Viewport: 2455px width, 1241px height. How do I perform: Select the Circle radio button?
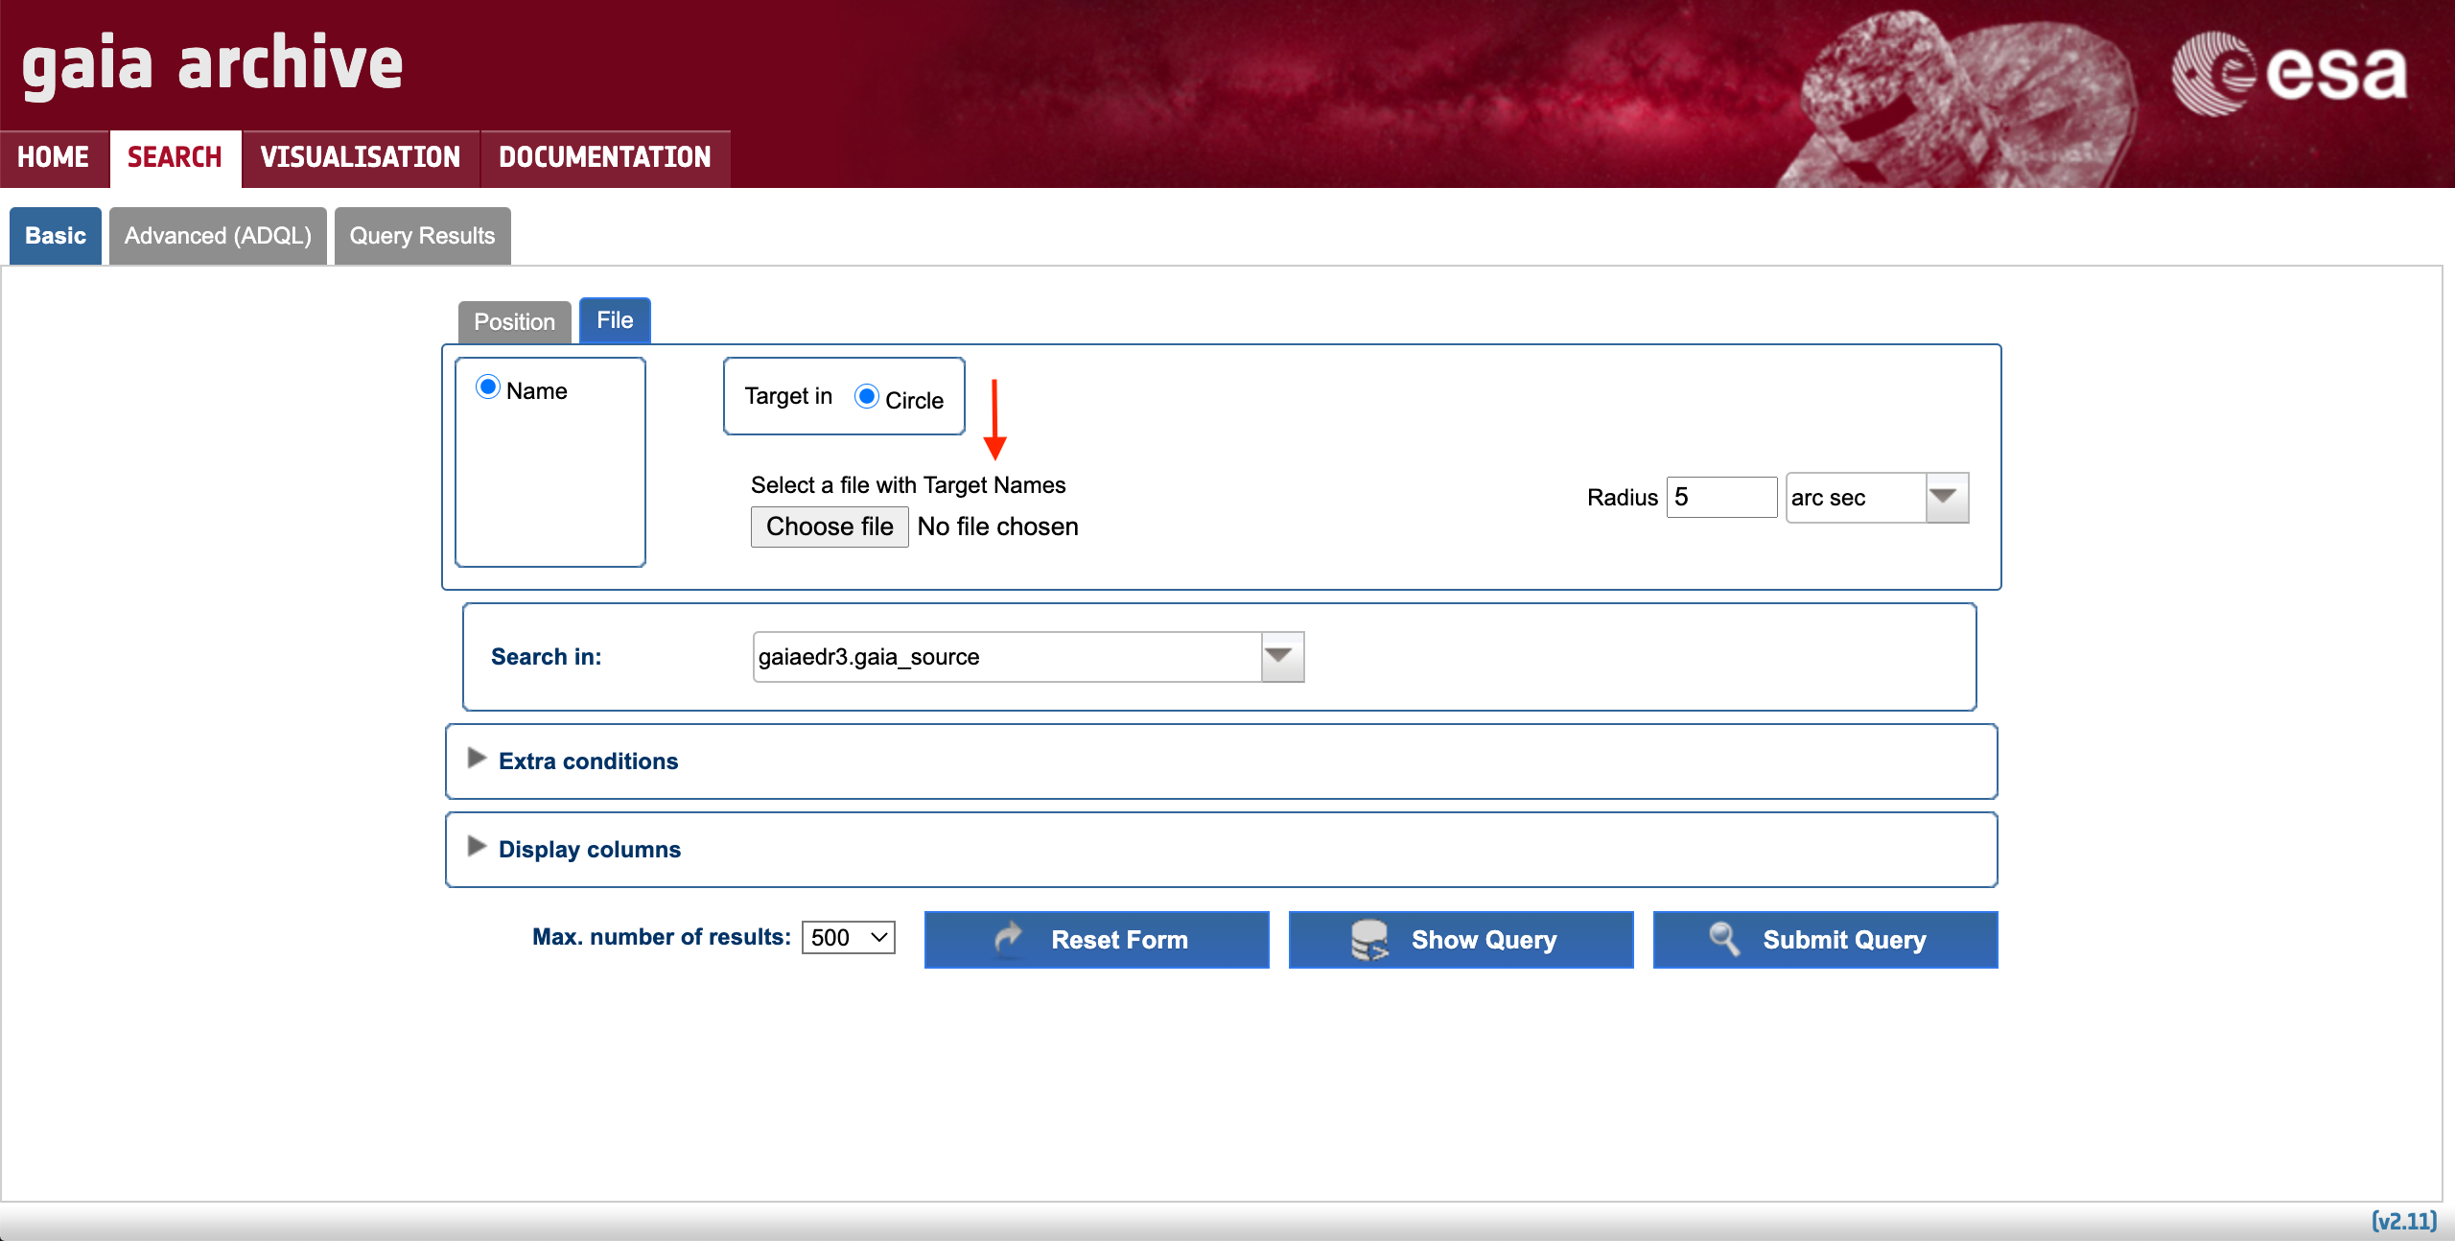coord(867,396)
